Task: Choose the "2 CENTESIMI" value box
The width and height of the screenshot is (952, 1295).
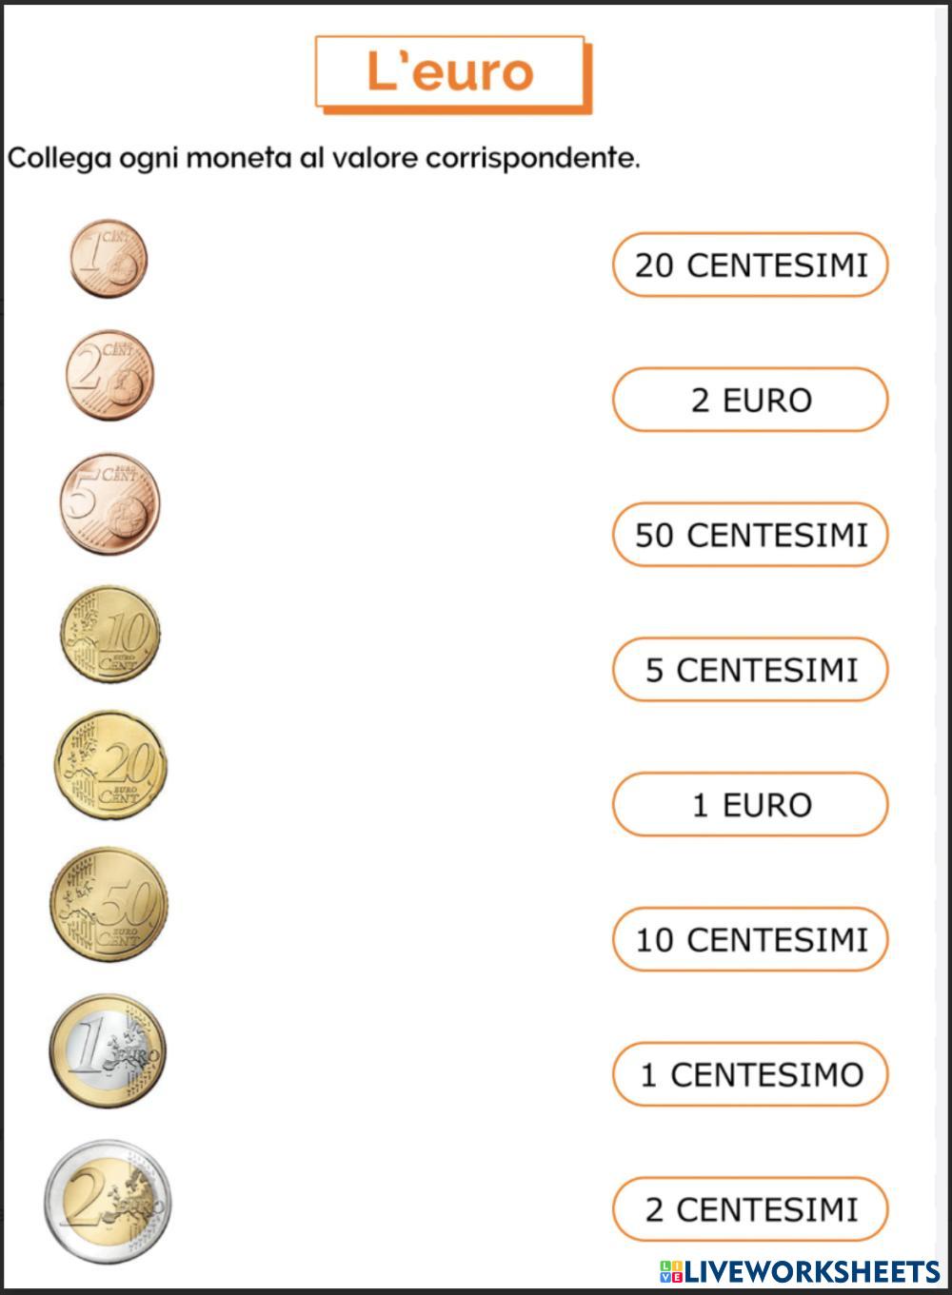Action: (750, 1210)
